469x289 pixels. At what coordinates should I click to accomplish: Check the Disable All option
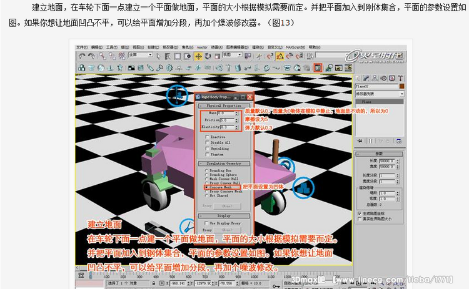point(207,143)
